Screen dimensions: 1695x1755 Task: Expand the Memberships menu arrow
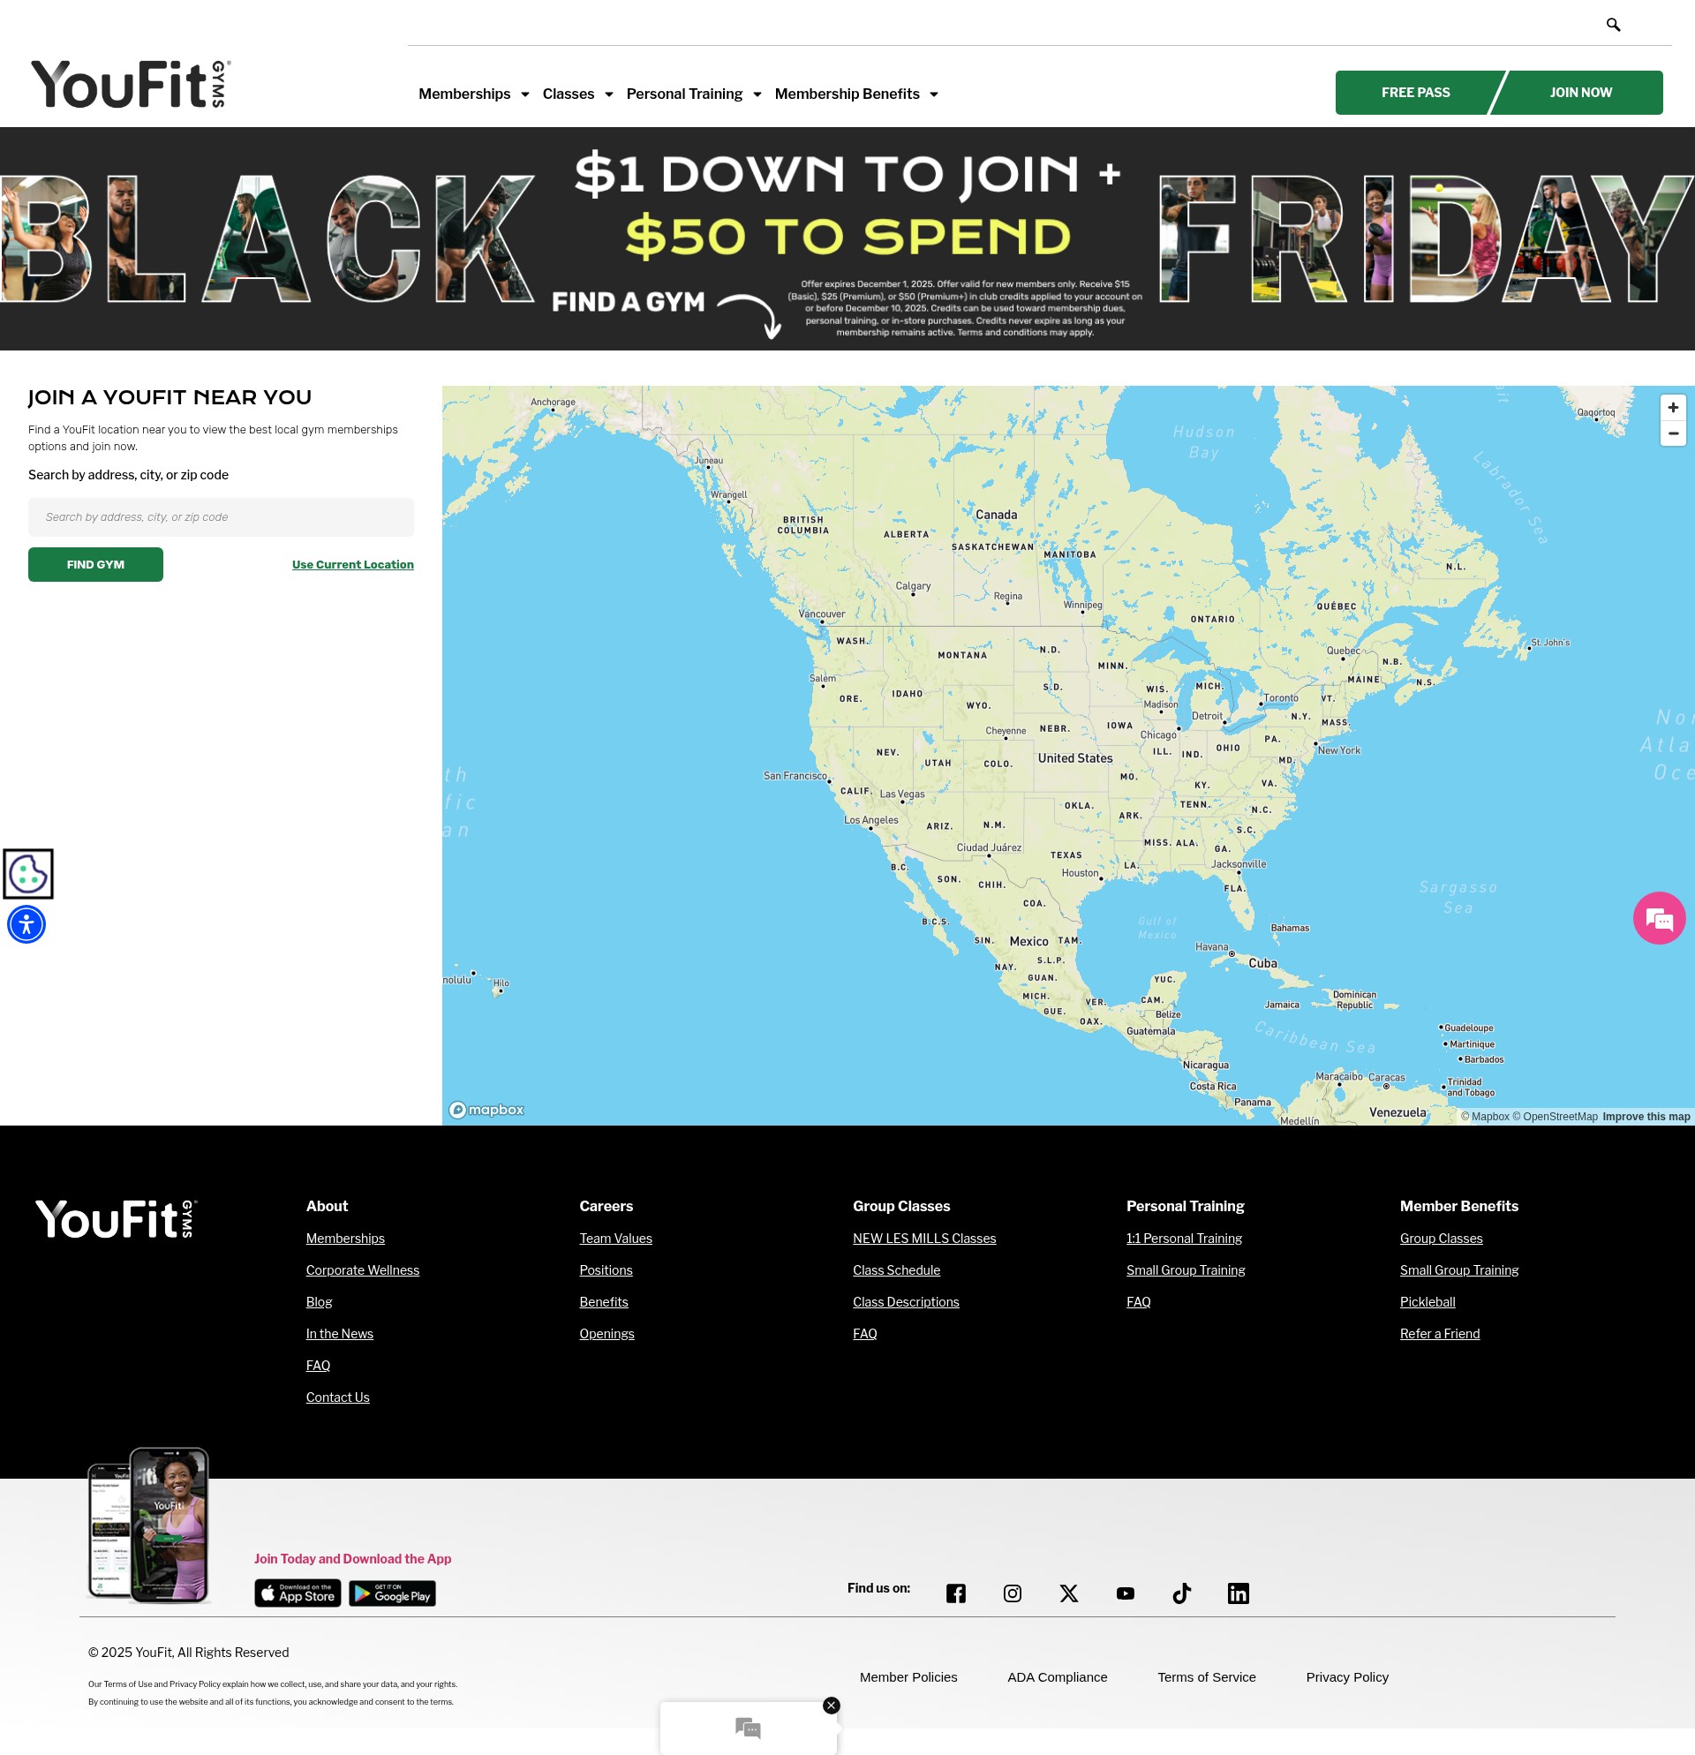point(524,94)
